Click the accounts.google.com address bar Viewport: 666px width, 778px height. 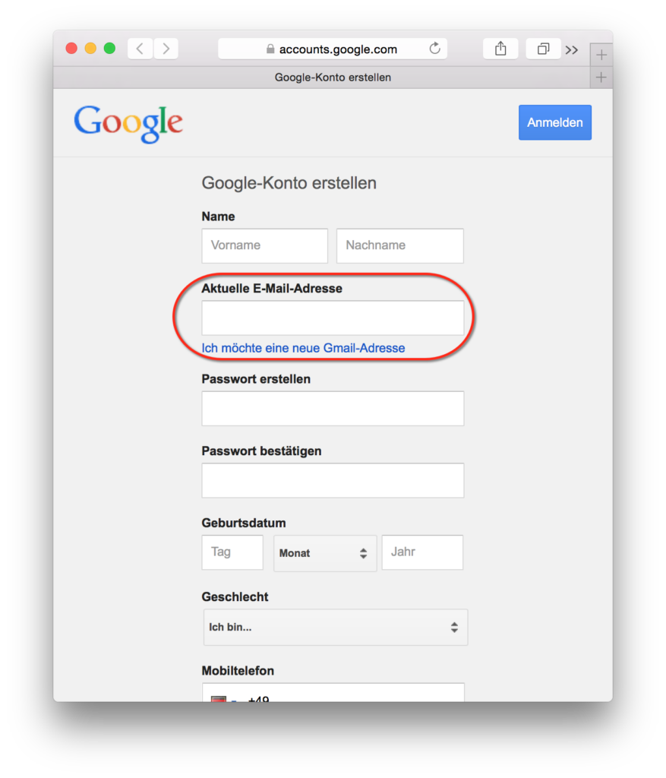pyautogui.click(x=333, y=49)
